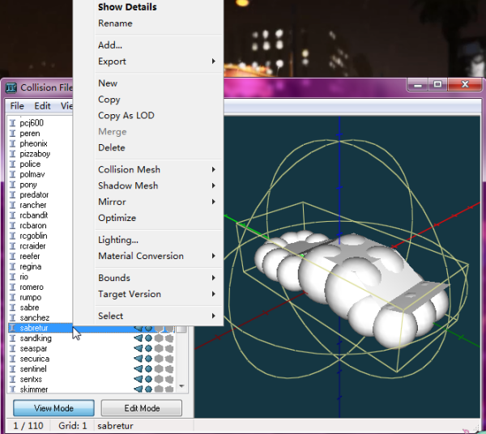486x434 pixels.
Task: Click the blue cone icon in seaspar row
Action: coord(139,348)
